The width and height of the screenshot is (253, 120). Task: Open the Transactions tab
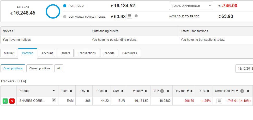87,53
